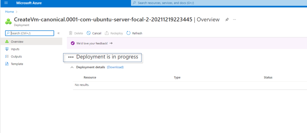Cancel the deployment

pyautogui.click(x=94, y=33)
